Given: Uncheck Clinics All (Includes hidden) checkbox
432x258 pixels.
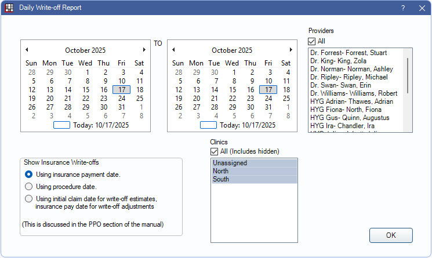Looking at the screenshot, I should 214,151.
